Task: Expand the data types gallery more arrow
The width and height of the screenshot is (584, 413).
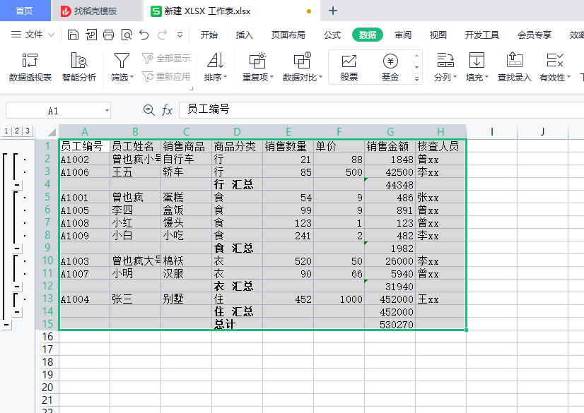Action: pyautogui.click(x=416, y=79)
